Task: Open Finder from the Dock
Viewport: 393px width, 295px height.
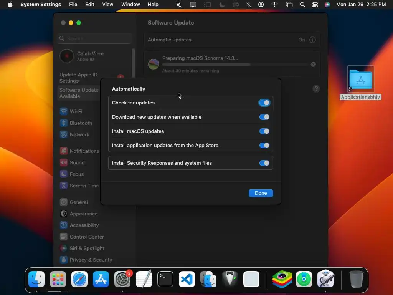Action: coord(36,279)
